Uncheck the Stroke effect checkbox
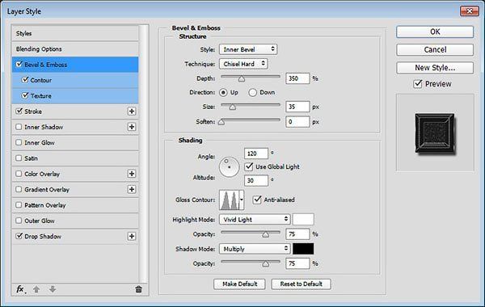 pos(19,111)
